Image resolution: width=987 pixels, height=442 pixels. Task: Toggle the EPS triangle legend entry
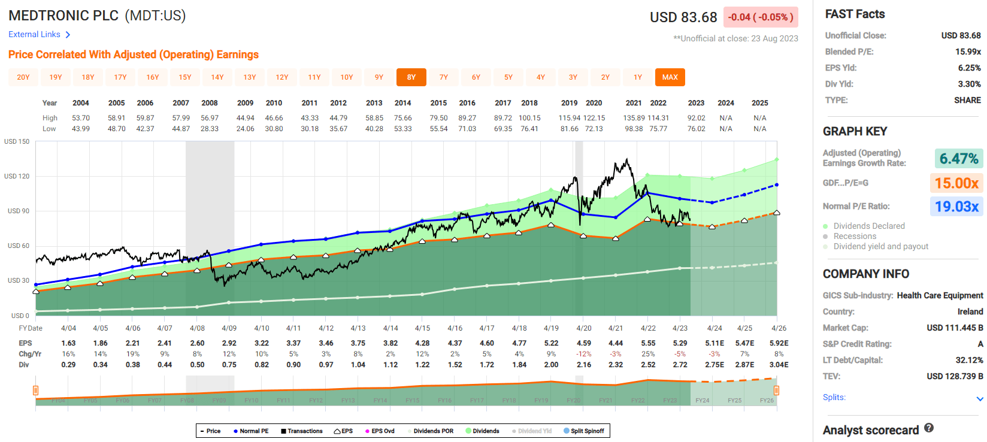click(344, 431)
